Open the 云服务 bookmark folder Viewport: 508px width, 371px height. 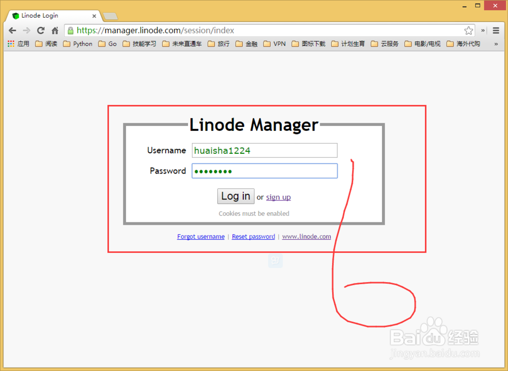click(385, 44)
